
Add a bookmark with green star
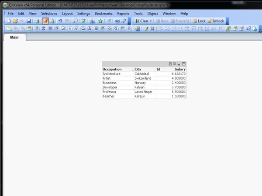tap(100, 21)
